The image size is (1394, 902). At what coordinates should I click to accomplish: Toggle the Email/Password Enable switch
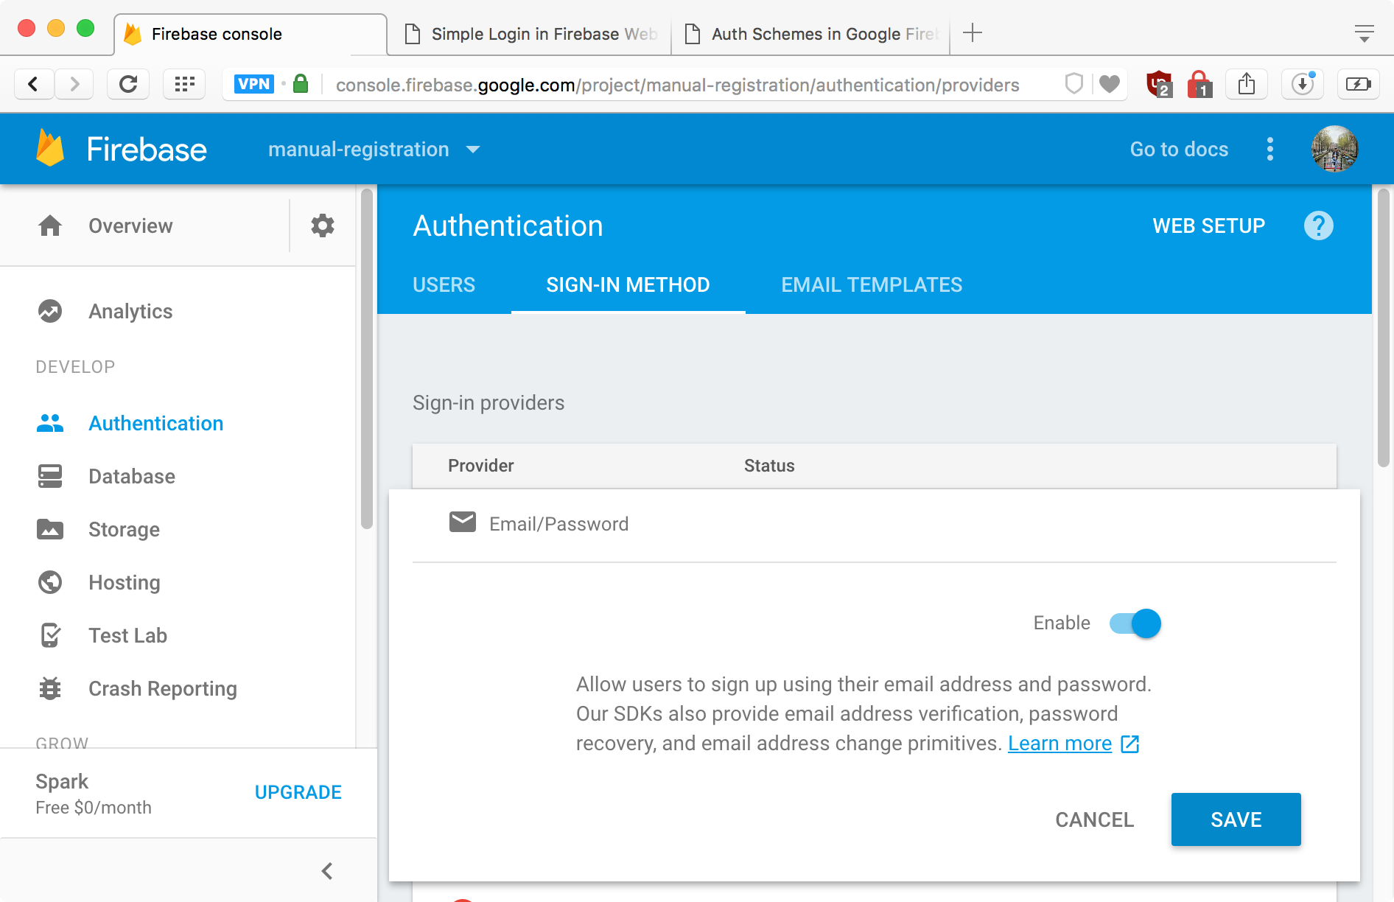click(x=1135, y=623)
